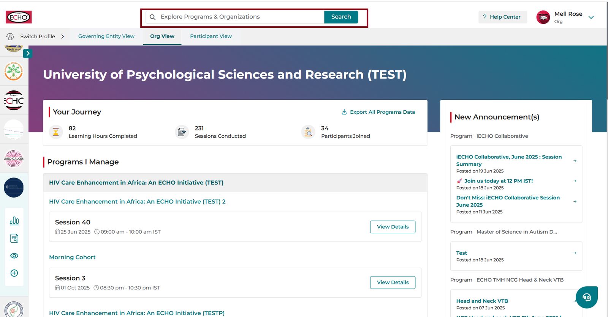Select the dark blue organization logo in the sidebar
The width and height of the screenshot is (608, 317).
click(x=14, y=188)
